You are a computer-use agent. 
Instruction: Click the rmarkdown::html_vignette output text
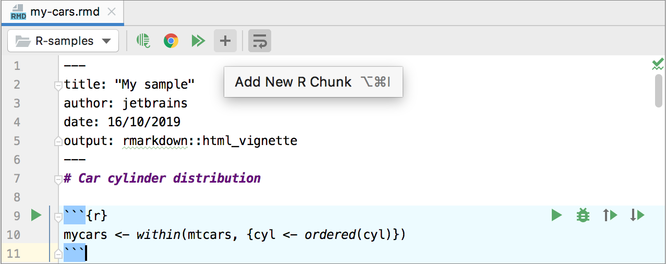coord(210,141)
